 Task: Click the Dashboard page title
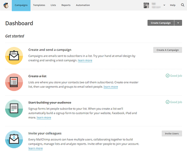click(19, 23)
